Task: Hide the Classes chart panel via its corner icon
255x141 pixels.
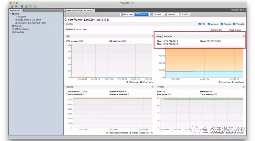Action: tap(152, 87)
